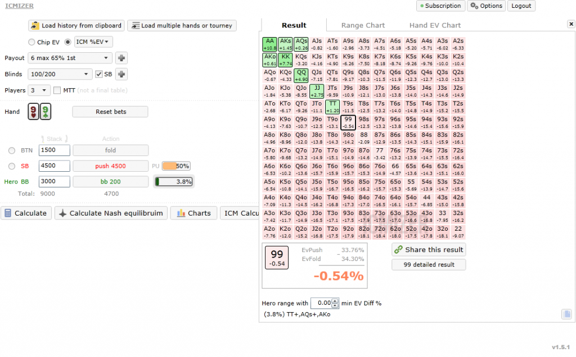Click the BTN stack input field

pyautogui.click(x=55, y=150)
